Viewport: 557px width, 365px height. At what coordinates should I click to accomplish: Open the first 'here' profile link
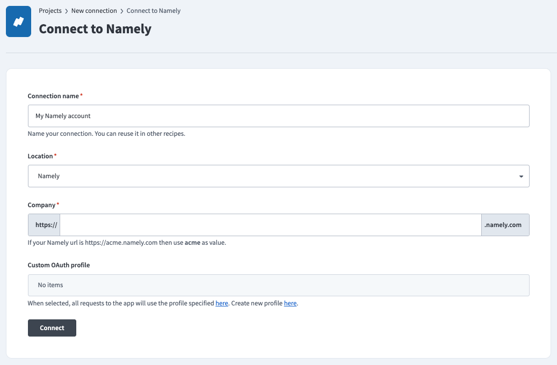(222, 303)
